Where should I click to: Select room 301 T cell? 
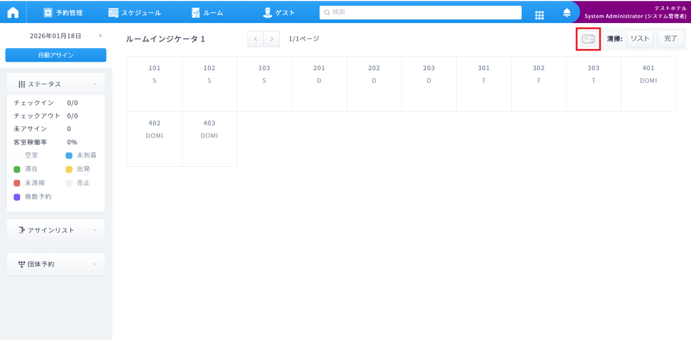[x=484, y=84]
